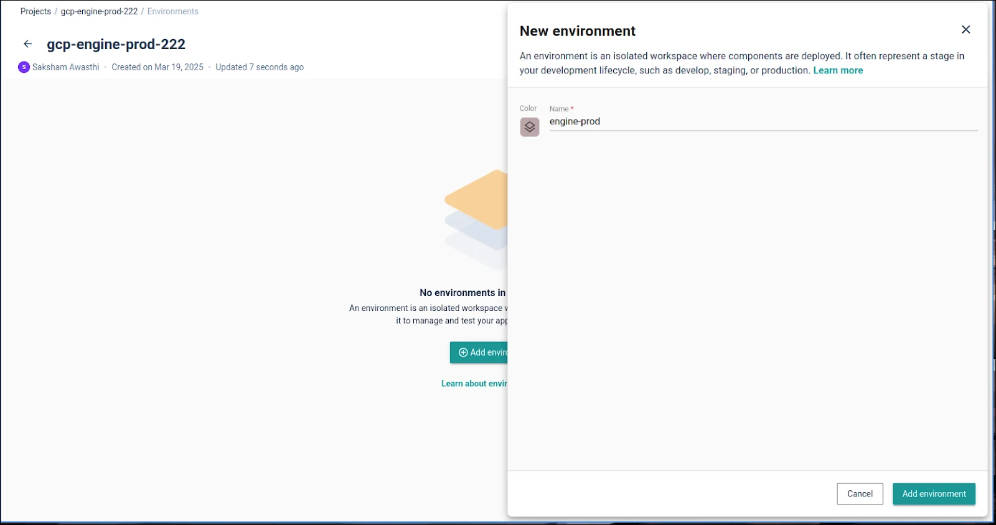The width and height of the screenshot is (996, 525).
Task: Open gcp-engine-prod-222 breadcrumb link
Action: pyautogui.click(x=99, y=11)
